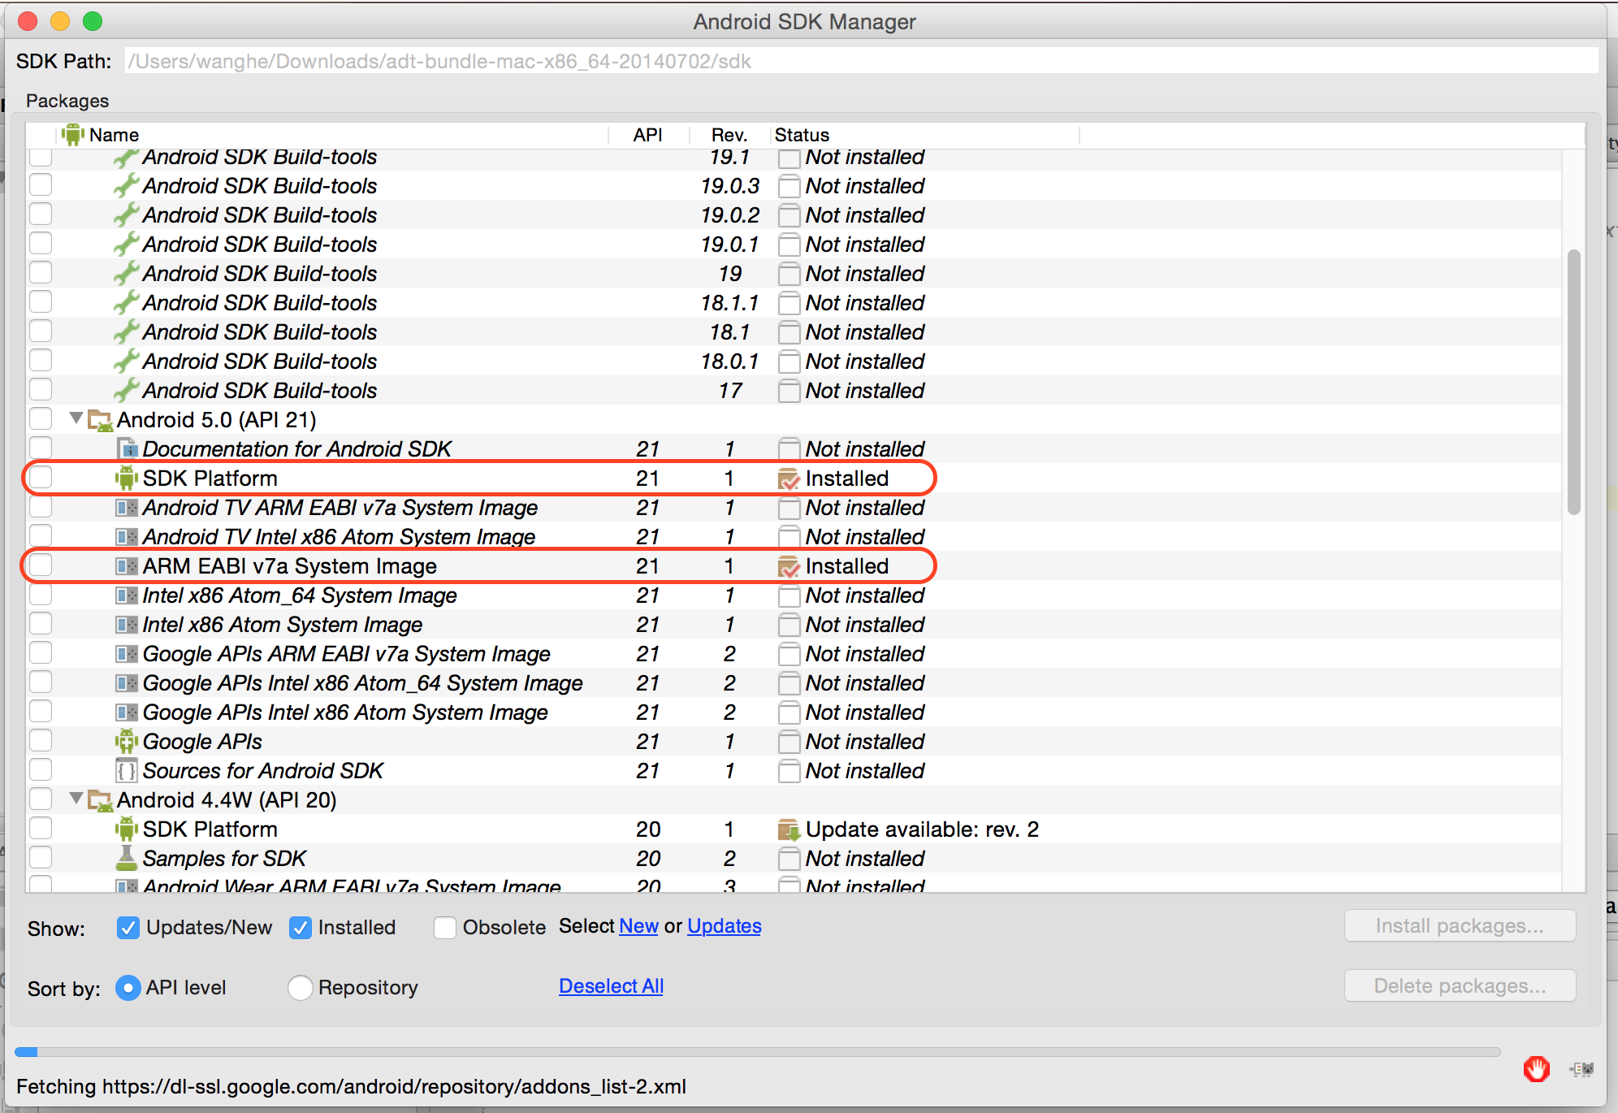
Task: Click the Intel x86 Atom_64 System Image icon
Action: [127, 595]
